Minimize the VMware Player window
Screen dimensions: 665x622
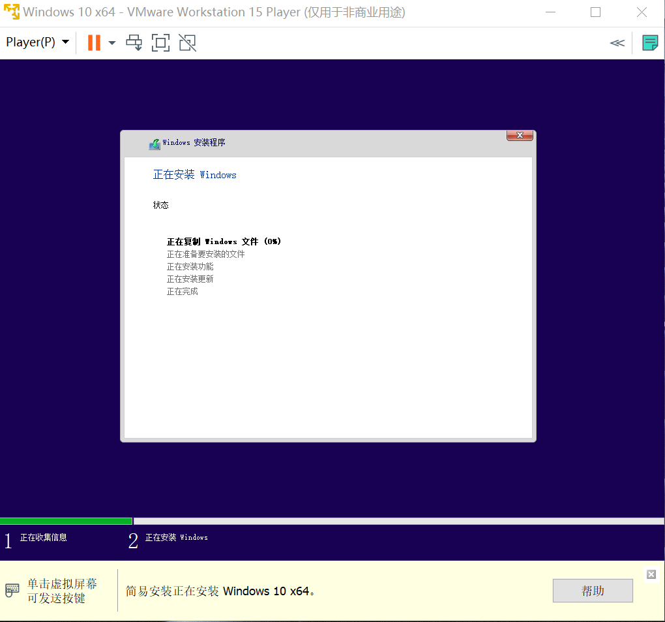tap(550, 12)
